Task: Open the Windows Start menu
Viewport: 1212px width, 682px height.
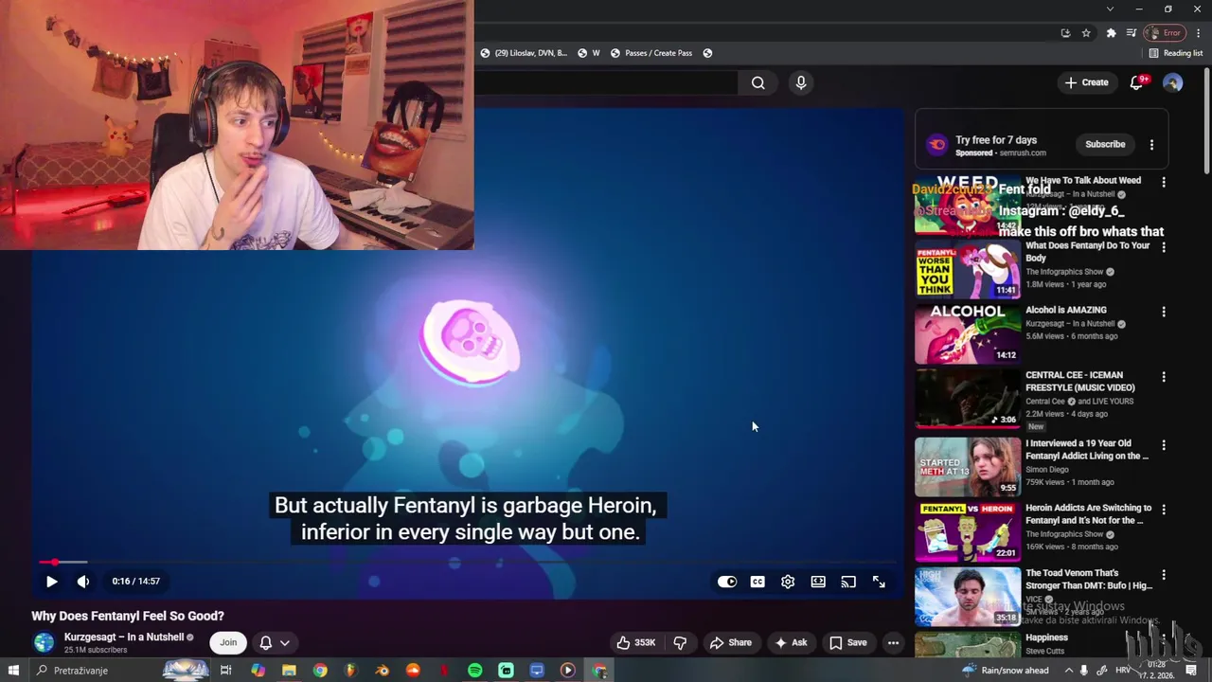Action: click(x=13, y=671)
